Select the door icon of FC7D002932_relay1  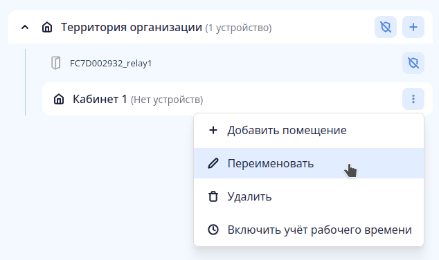pos(55,63)
